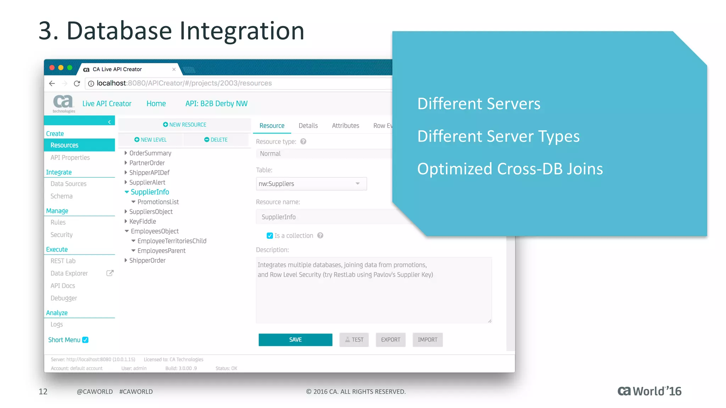Open Debugger in the sidebar
The width and height of the screenshot is (726, 408).
click(x=64, y=298)
